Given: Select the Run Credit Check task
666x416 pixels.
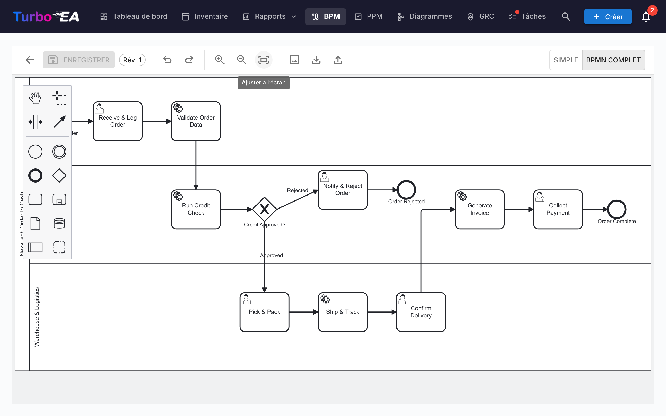Looking at the screenshot, I should click(196, 209).
